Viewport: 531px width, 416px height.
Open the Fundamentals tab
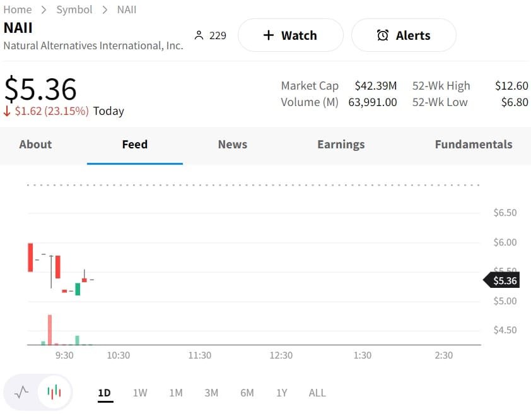point(473,145)
